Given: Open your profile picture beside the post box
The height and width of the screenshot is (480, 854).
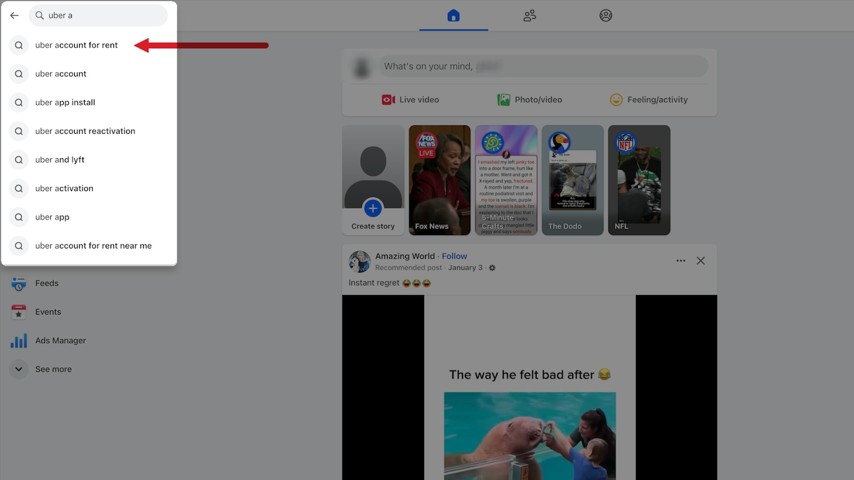Looking at the screenshot, I should pyautogui.click(x=362, y=67).
